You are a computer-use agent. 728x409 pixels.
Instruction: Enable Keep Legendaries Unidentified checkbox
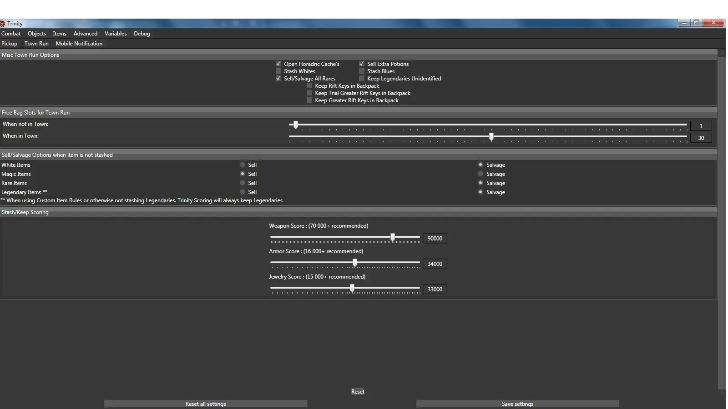tap(362, 79)
